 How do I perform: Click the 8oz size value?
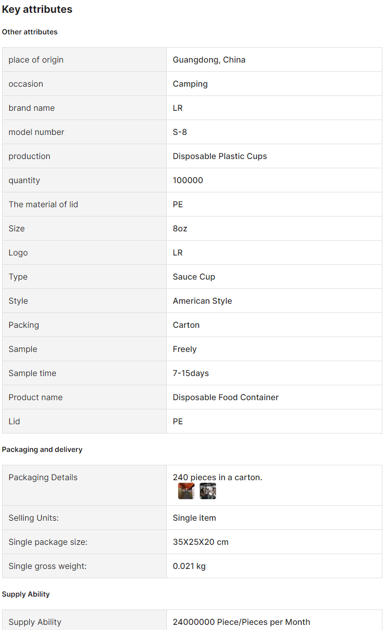180,229
